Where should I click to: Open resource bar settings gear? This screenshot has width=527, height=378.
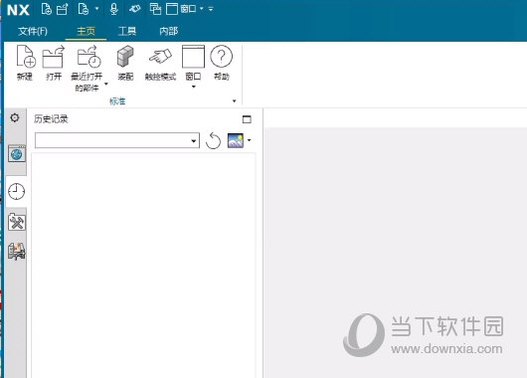point(15,117)
